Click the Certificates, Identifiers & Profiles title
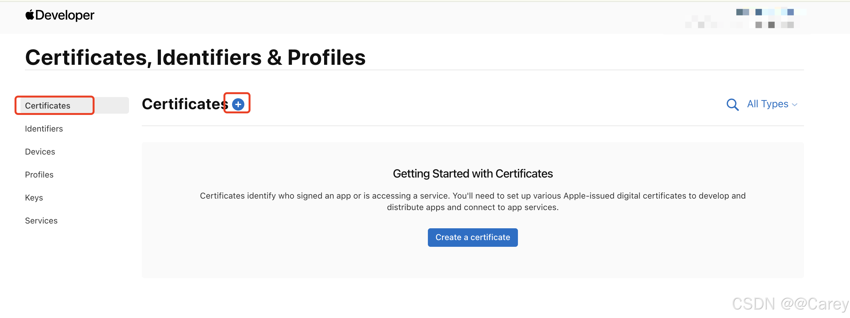This screenshot has height=318, width=850. click(195, 57)
